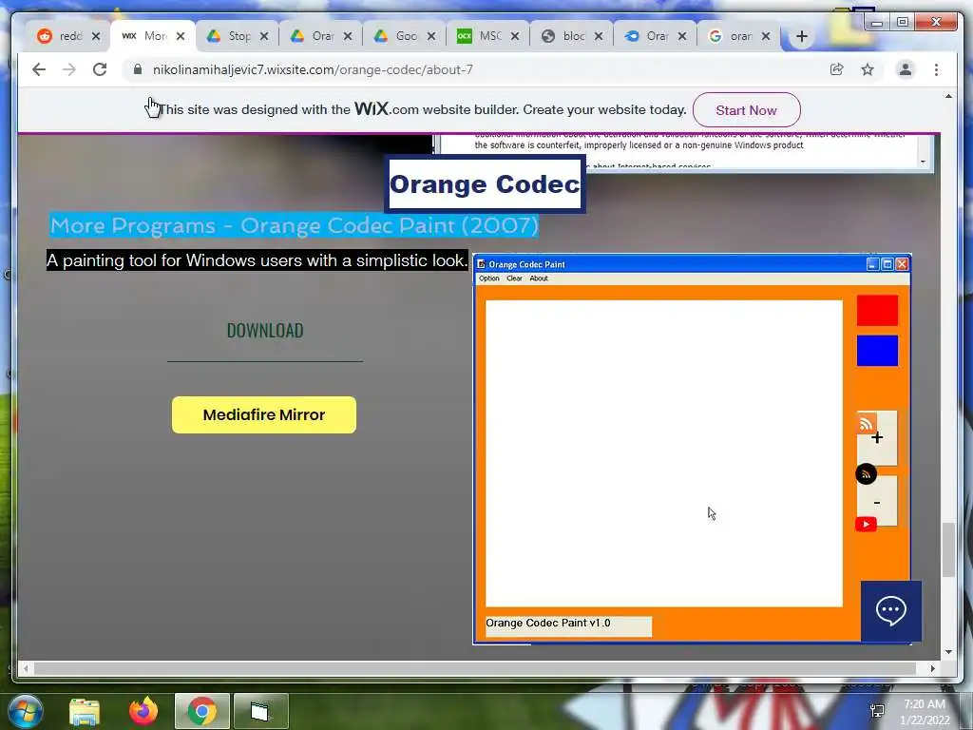Click the minus brush size button

click(877, 503)
